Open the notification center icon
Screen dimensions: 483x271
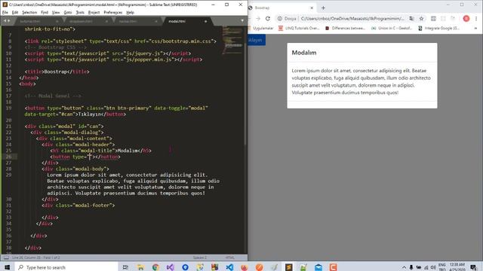[473, 267]
